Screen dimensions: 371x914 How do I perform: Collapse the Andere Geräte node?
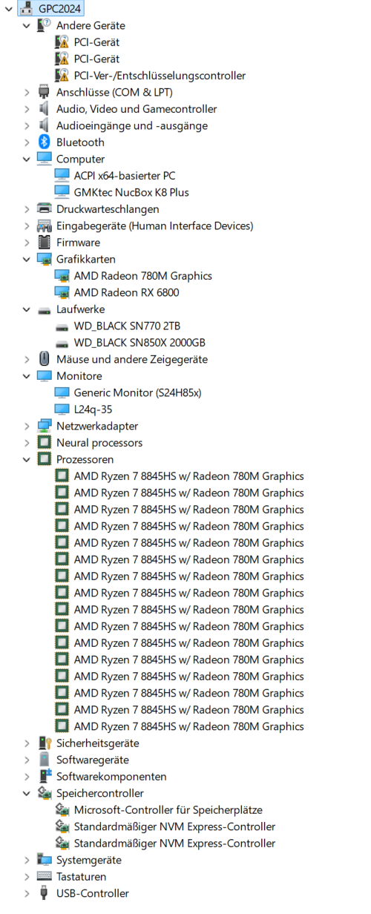click(27, 25)
